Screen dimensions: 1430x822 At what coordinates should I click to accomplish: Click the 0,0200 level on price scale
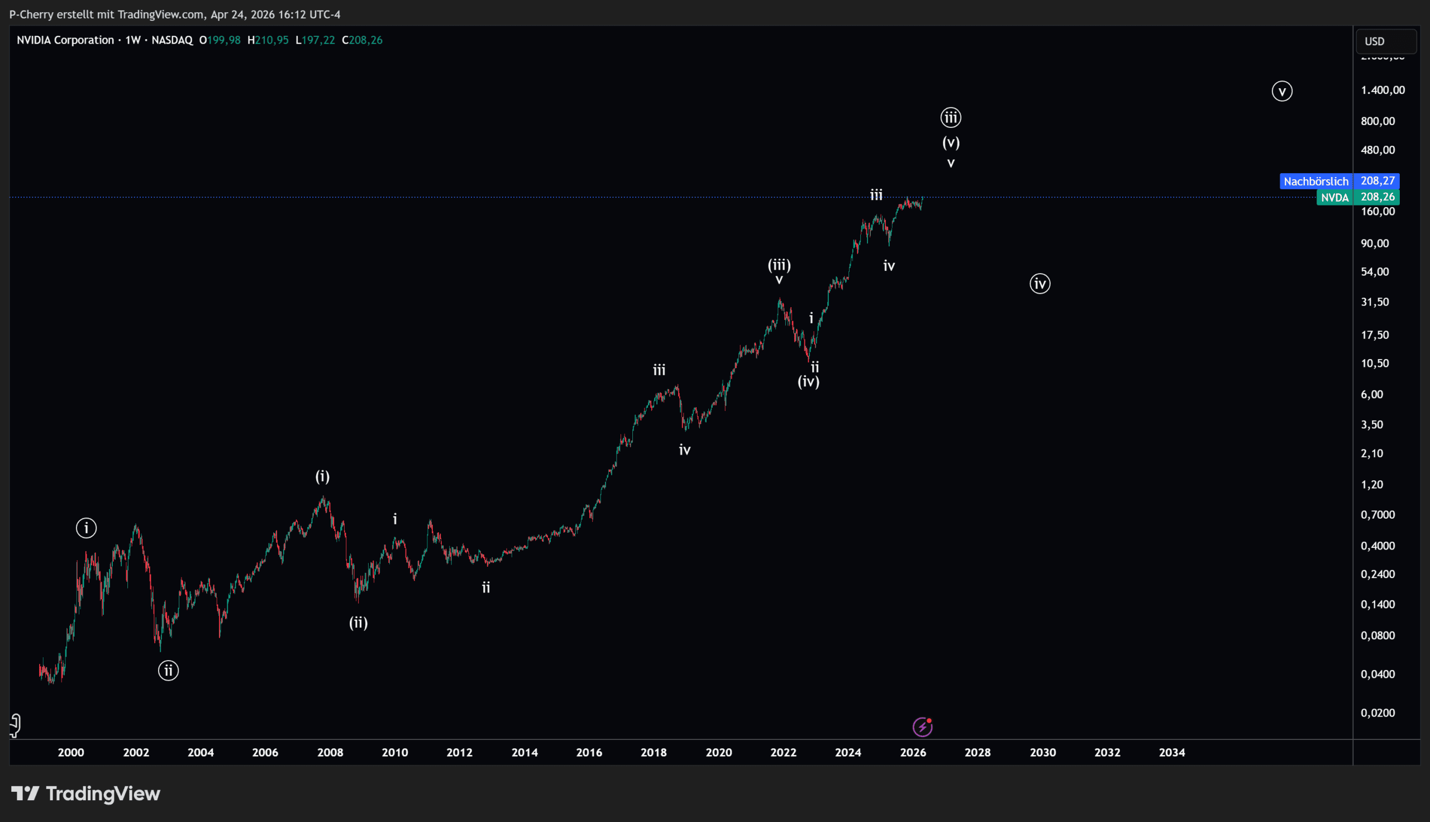(x=1377, y=713)
